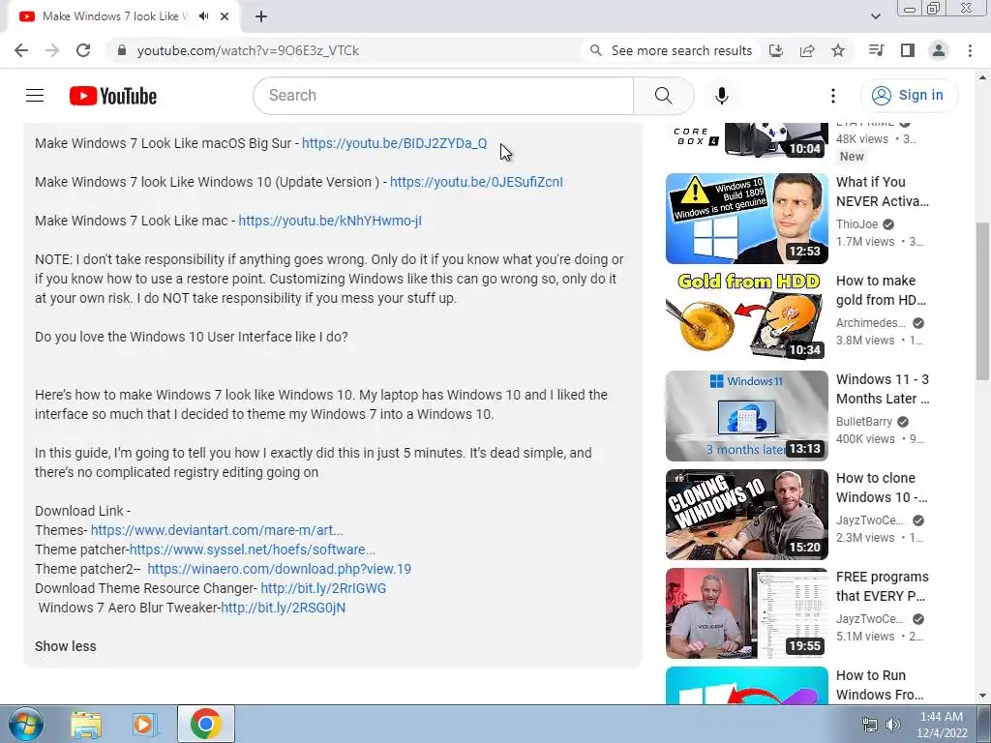Visit the BulletBarry channel name
Image resolution: width=991 pixels, height=743 pixels.
click(864, 422)
